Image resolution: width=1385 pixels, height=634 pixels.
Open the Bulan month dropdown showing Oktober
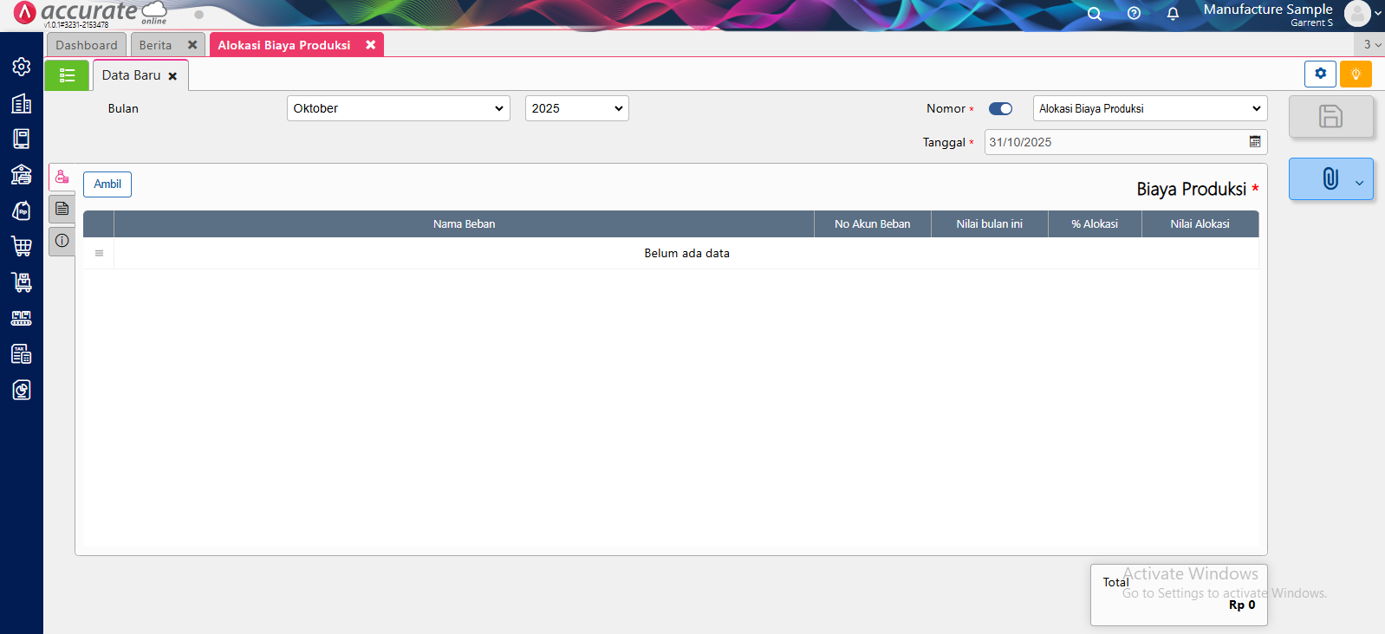[x=398, y=108]
